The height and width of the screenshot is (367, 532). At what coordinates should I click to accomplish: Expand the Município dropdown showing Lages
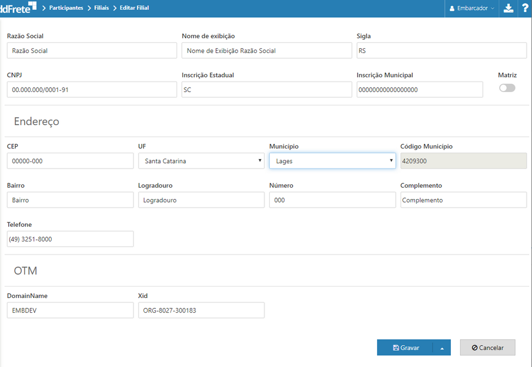[332, 161]
